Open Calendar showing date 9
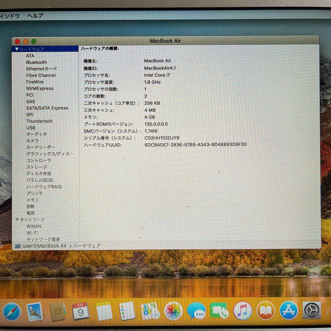The height and width of the screenshot is (331, 331). [x=81, y=311]
